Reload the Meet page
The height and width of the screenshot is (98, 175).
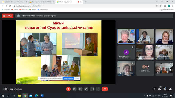(x=10, y=6)
